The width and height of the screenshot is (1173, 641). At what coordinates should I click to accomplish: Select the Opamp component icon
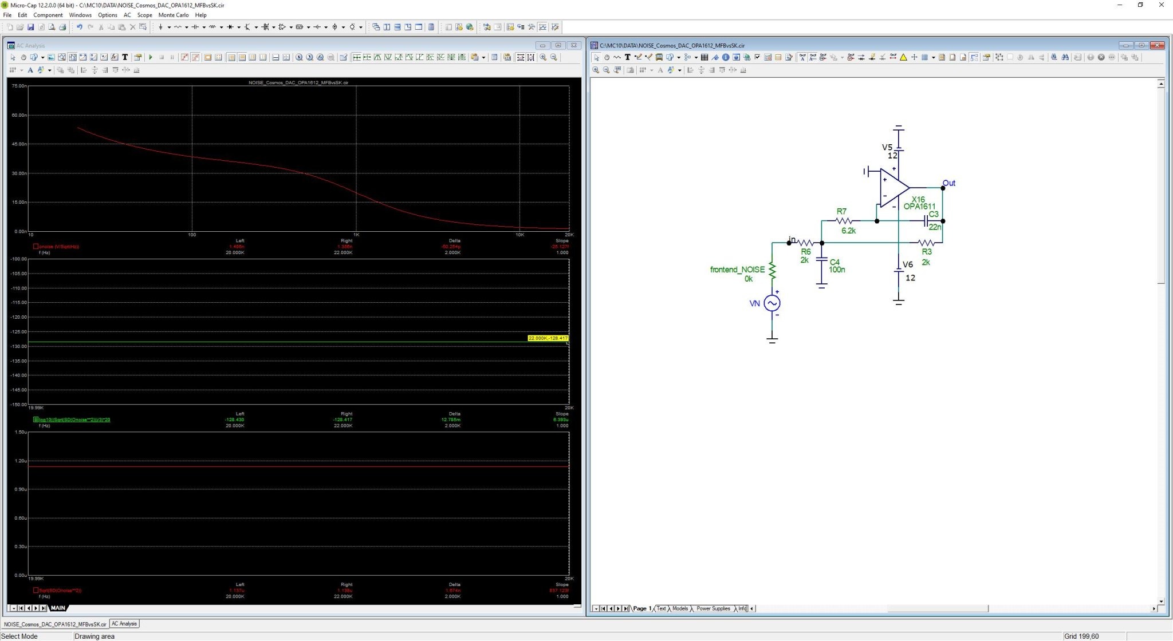click(x=282, y=27)
